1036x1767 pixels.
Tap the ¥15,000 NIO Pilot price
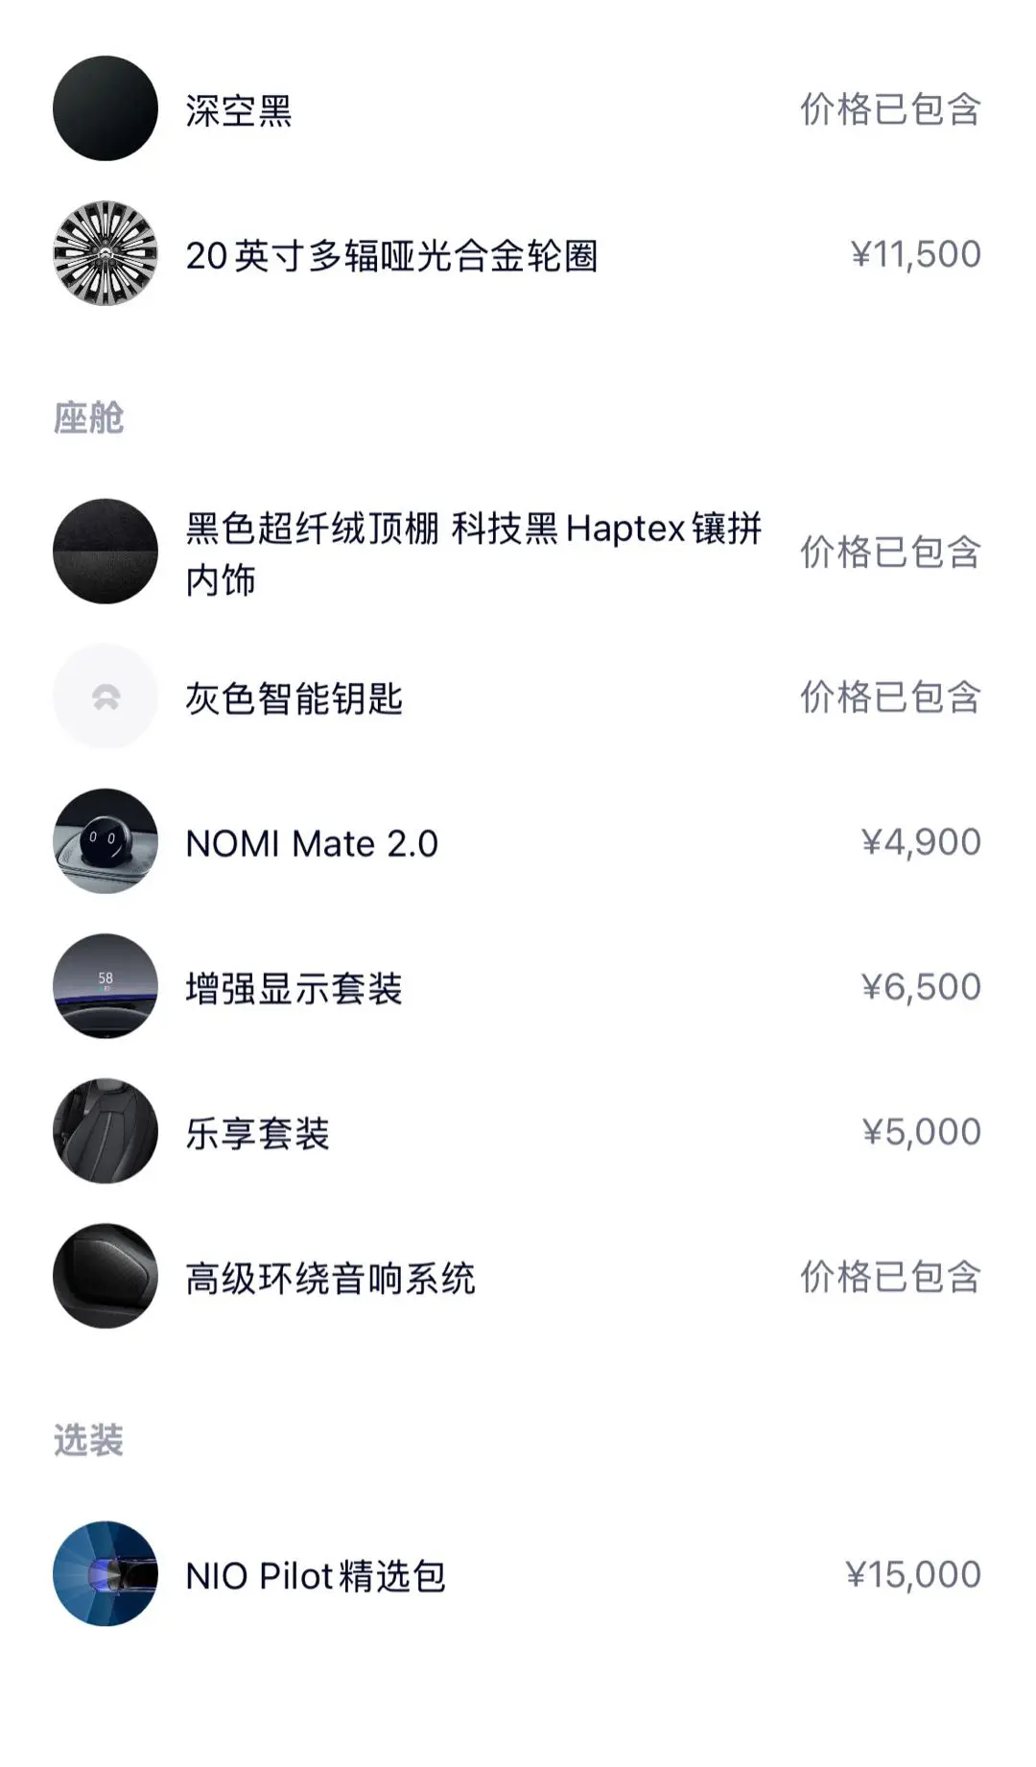pos(912,1574)
